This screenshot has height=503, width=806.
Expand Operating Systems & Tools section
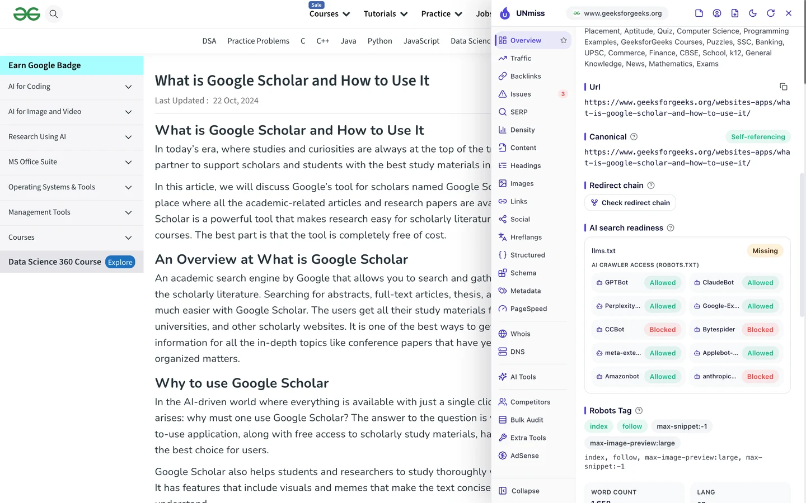pos(72,187)
